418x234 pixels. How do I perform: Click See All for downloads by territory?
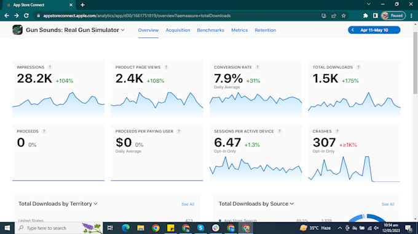tap(187, 204)
